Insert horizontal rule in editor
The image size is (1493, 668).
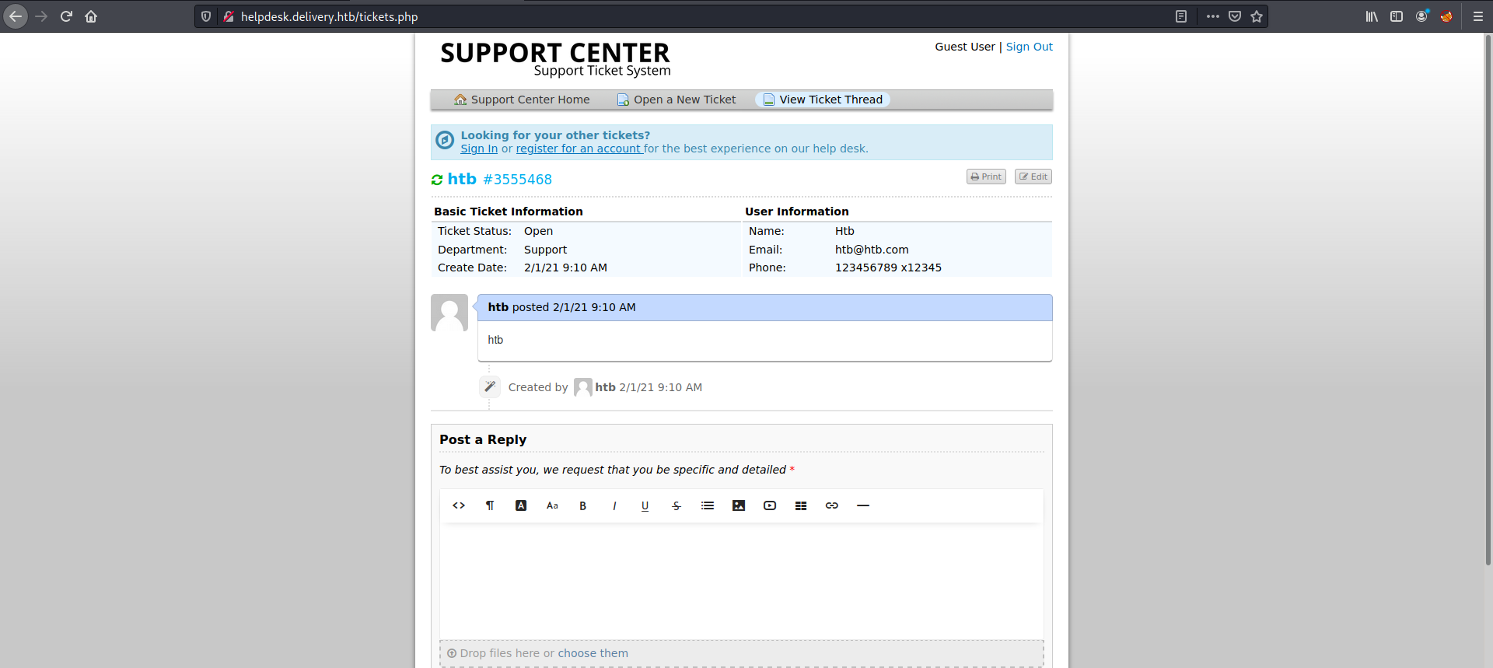pos(863,505)
